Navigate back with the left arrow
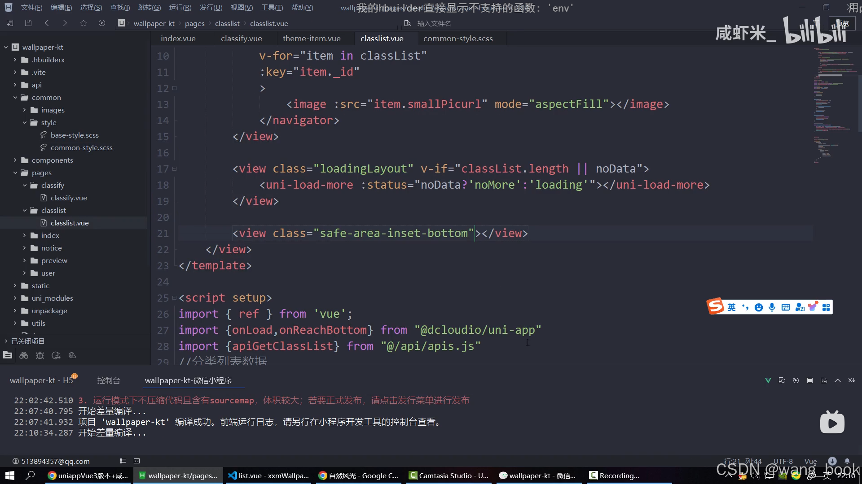The height and width of the screenshot is (484, 862). point(47,23)
